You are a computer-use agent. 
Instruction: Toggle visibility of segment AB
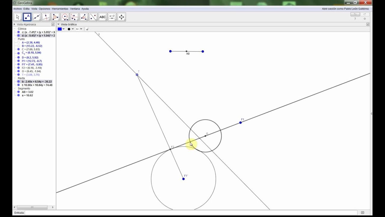(x=19, y=92)
